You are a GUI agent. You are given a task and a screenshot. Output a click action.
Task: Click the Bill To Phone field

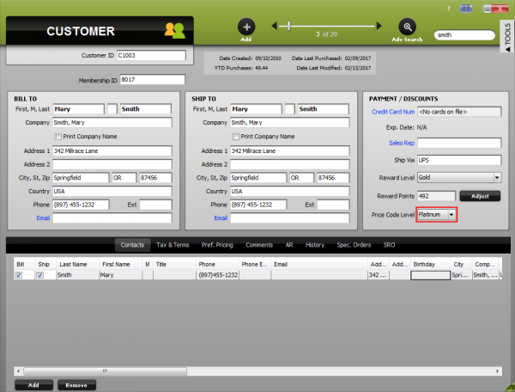pos(81,205)
